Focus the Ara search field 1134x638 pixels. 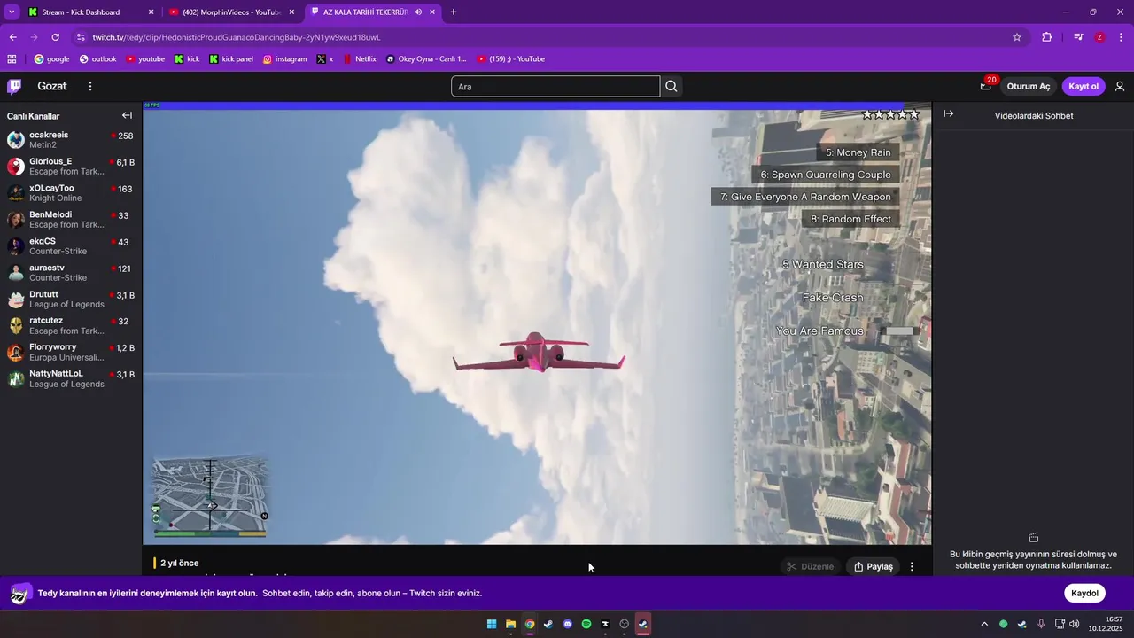pos(555,86)
